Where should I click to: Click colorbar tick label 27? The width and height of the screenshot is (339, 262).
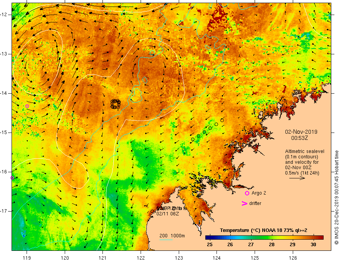(x=251, y=245)
